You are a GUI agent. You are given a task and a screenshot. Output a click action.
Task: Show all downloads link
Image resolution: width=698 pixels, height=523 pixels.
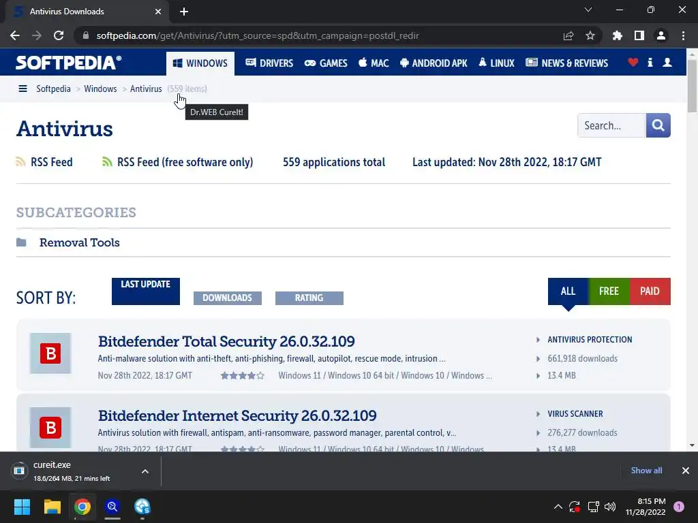click(646, 471)
